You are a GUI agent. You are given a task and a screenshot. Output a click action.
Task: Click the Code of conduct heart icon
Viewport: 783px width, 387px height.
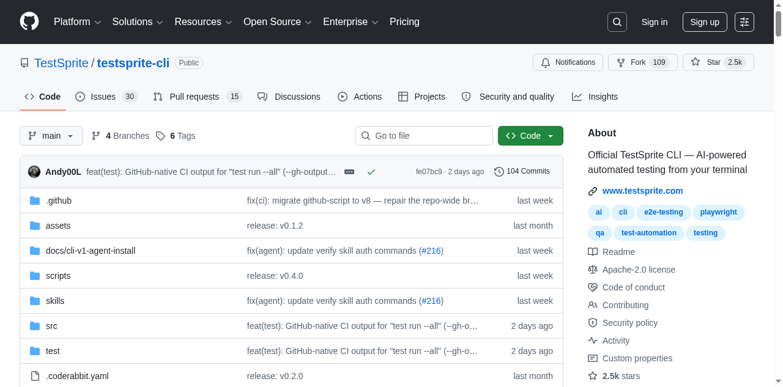click(x=593, y=287)
